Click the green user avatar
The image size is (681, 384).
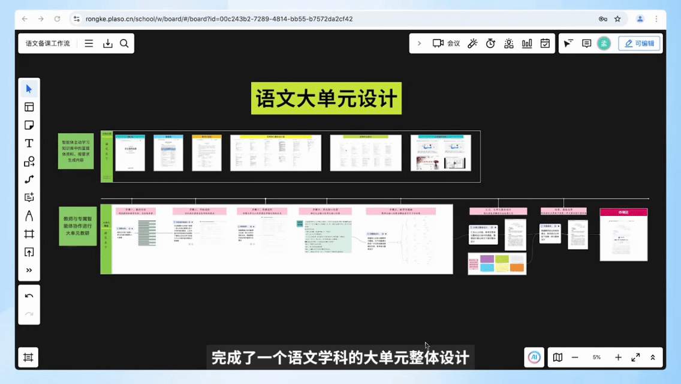coord(604,43)
